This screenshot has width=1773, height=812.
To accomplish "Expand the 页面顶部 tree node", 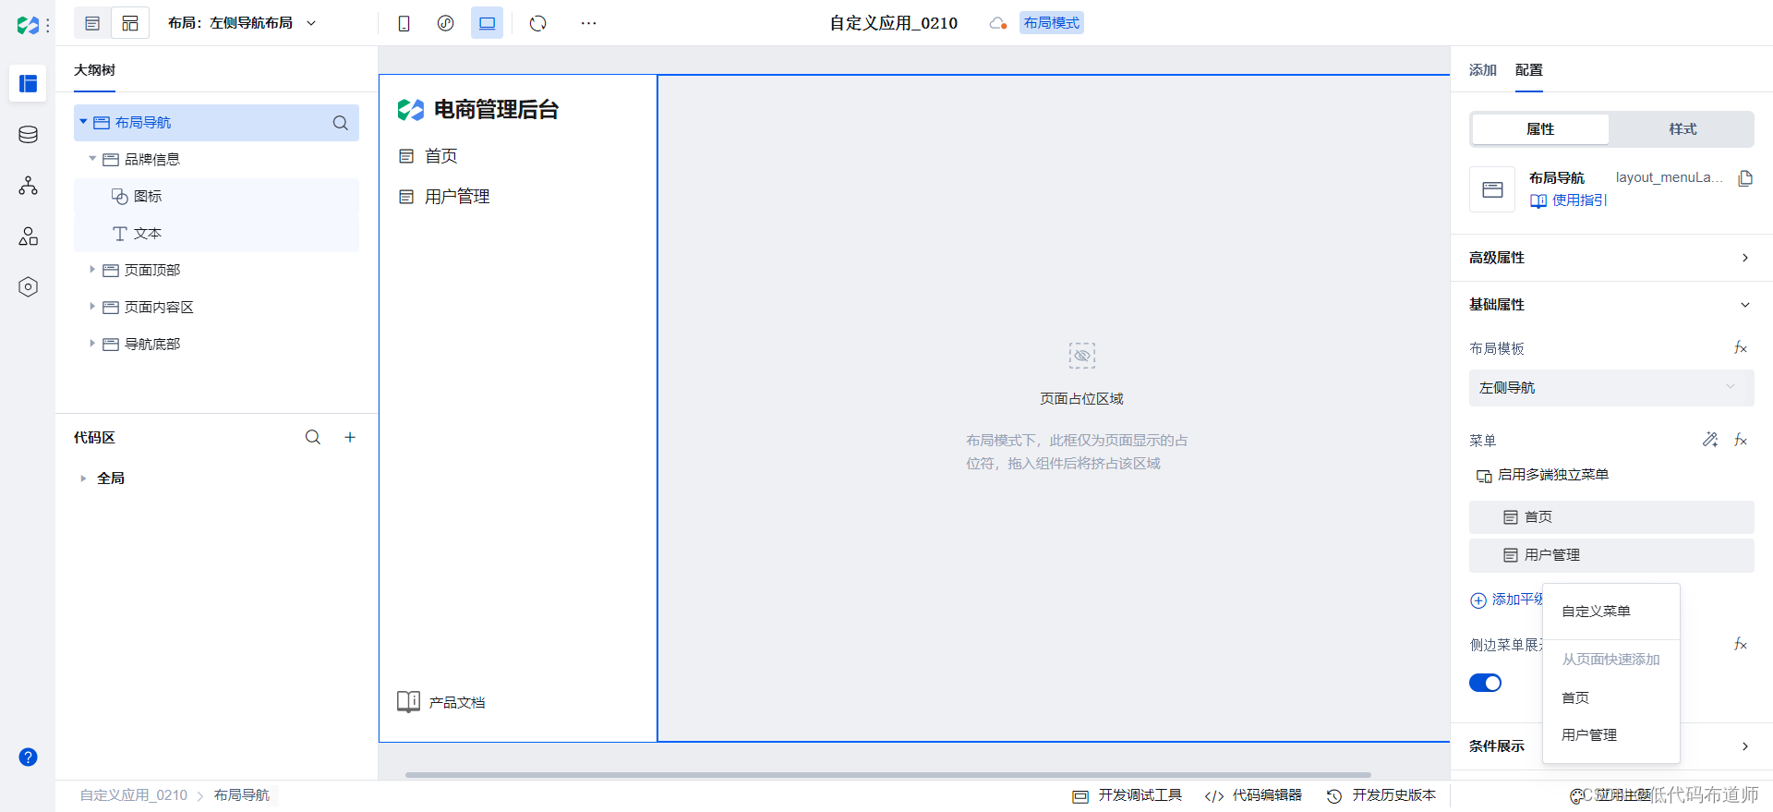I will point(92,270).
